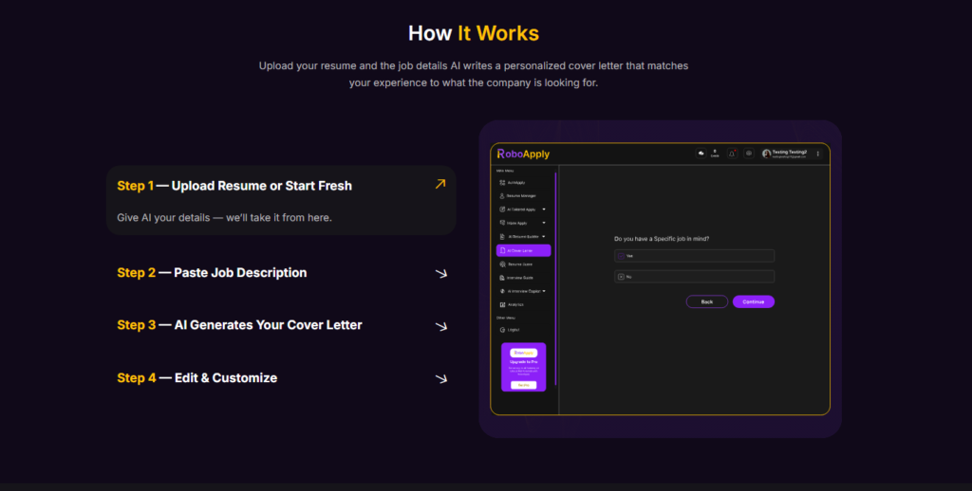The height and width of the screenshot is (491, 972).
Task: Open the three-dot menu beside user name
Action: [x=818, y=154]
